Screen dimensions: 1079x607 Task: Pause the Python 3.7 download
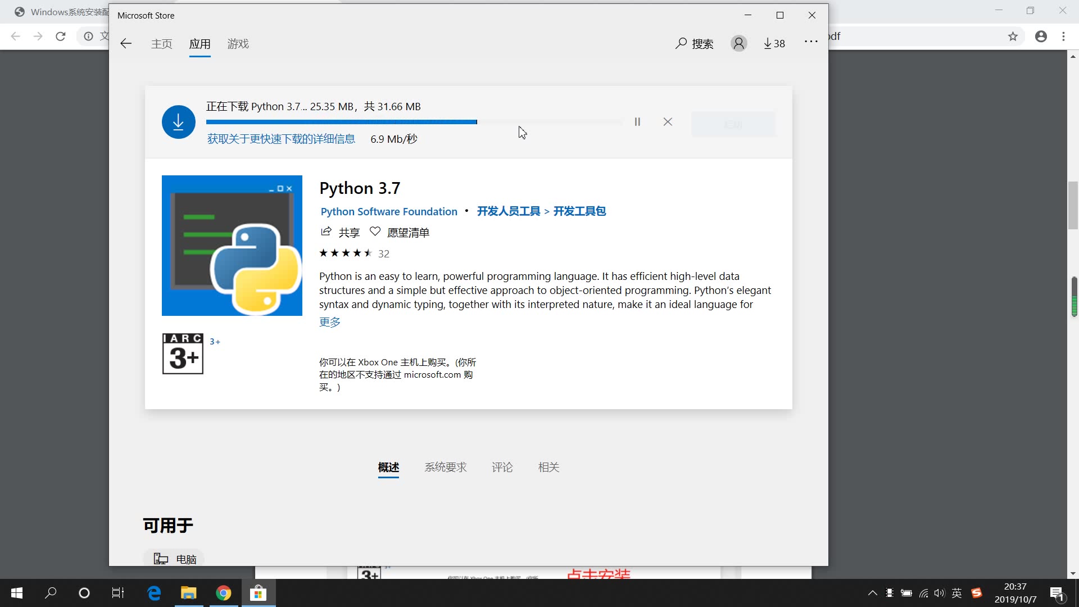[x=637, y=121]
